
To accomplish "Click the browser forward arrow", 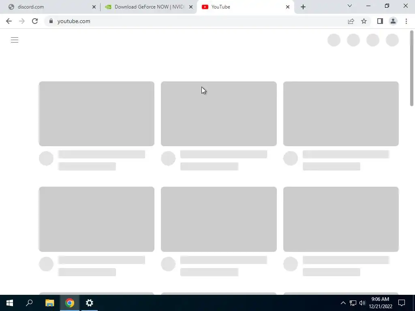I will pos(22,21).
